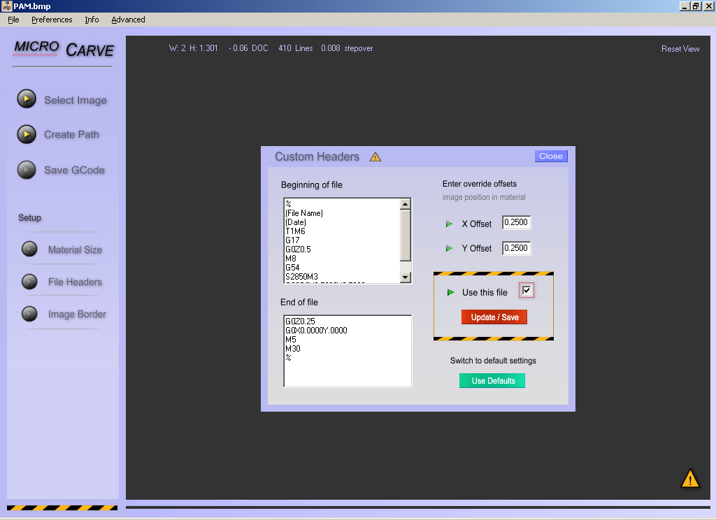The image size is (716, 520).
Task: Click green arrow beside Use this file
Action: point(451,292)
